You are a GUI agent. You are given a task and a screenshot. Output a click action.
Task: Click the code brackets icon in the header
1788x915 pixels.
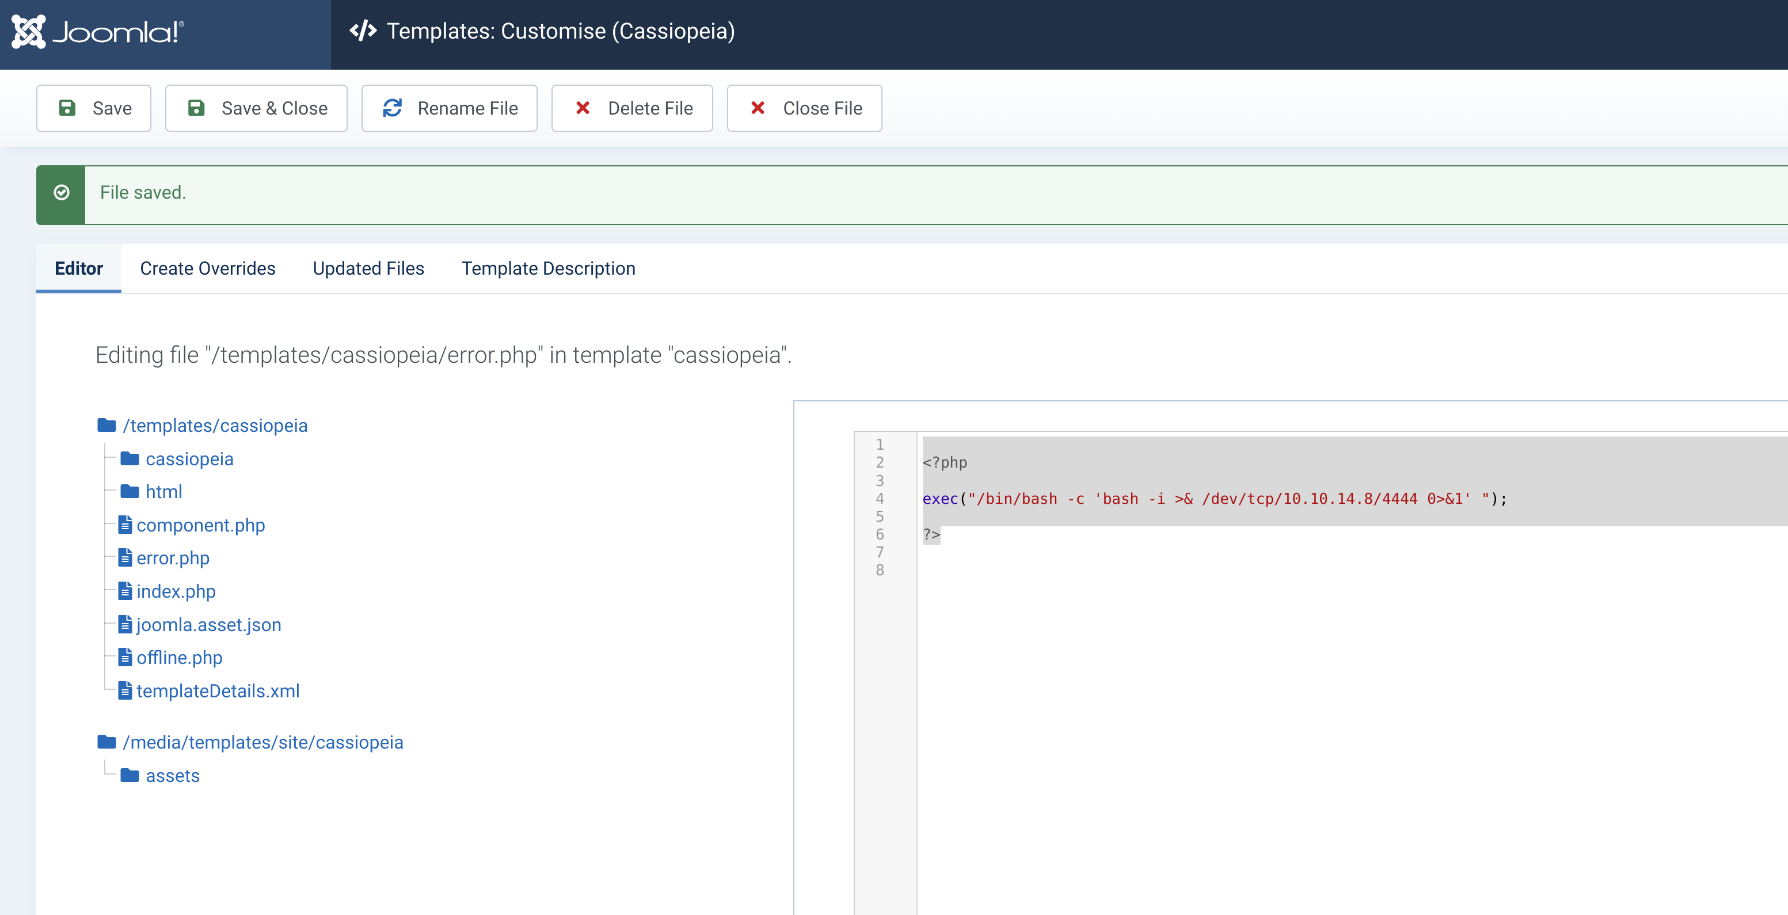point(363,31)
